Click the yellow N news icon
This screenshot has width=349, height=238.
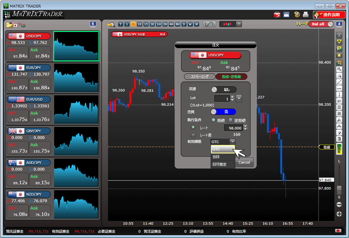point(339,42)
